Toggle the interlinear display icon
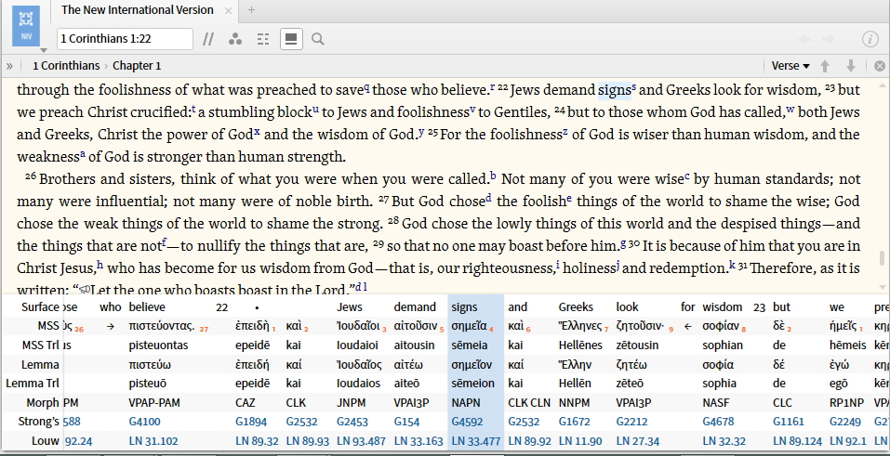The image size is (890, 456). [263, 39]
